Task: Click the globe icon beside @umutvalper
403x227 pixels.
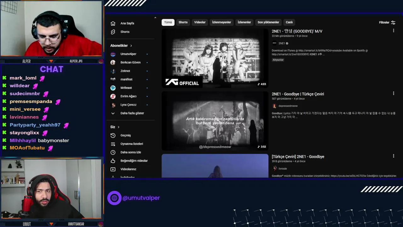Action: tap(114, 198)
